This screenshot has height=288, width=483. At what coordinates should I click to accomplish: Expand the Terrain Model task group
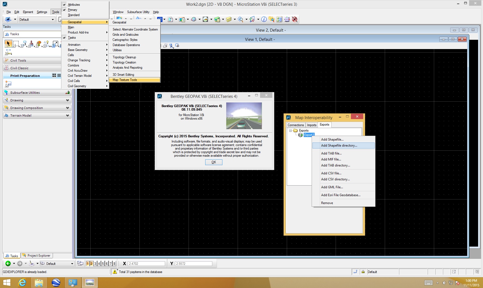[37, 116]
